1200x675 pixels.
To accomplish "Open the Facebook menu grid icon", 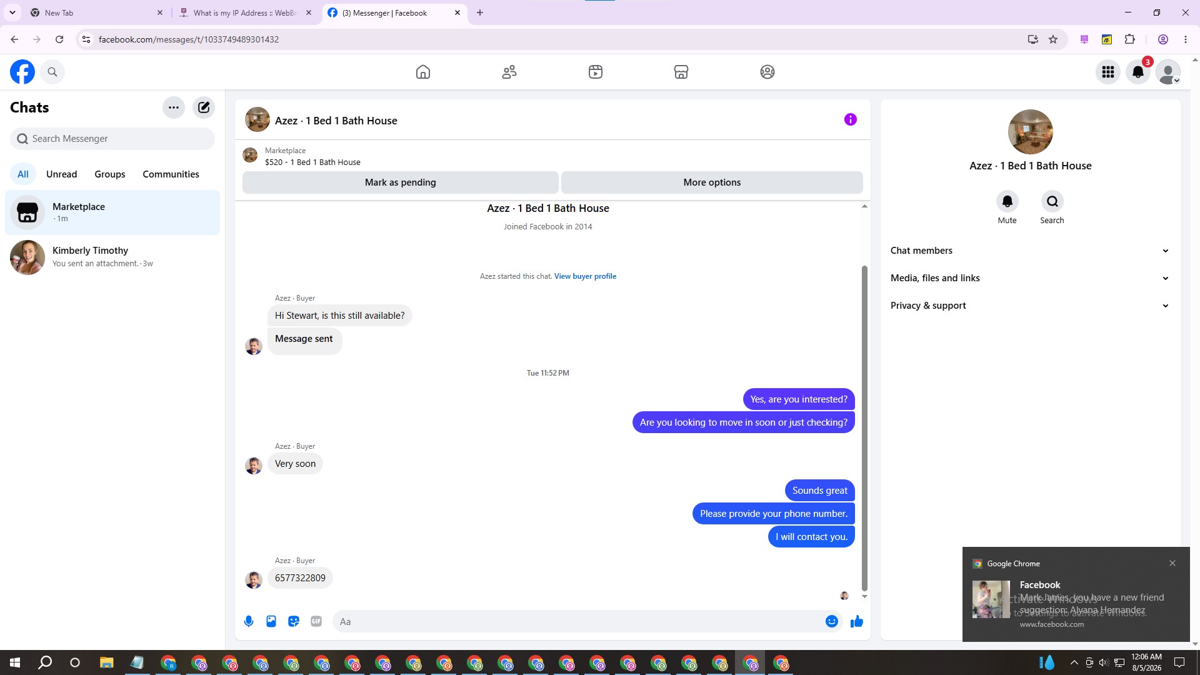I will [x=1108, y=72].
